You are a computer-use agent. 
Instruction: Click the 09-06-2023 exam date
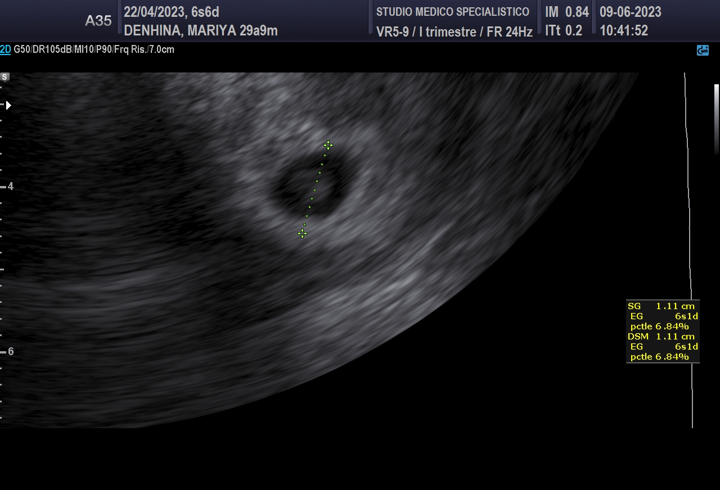[x=630, y=12]
